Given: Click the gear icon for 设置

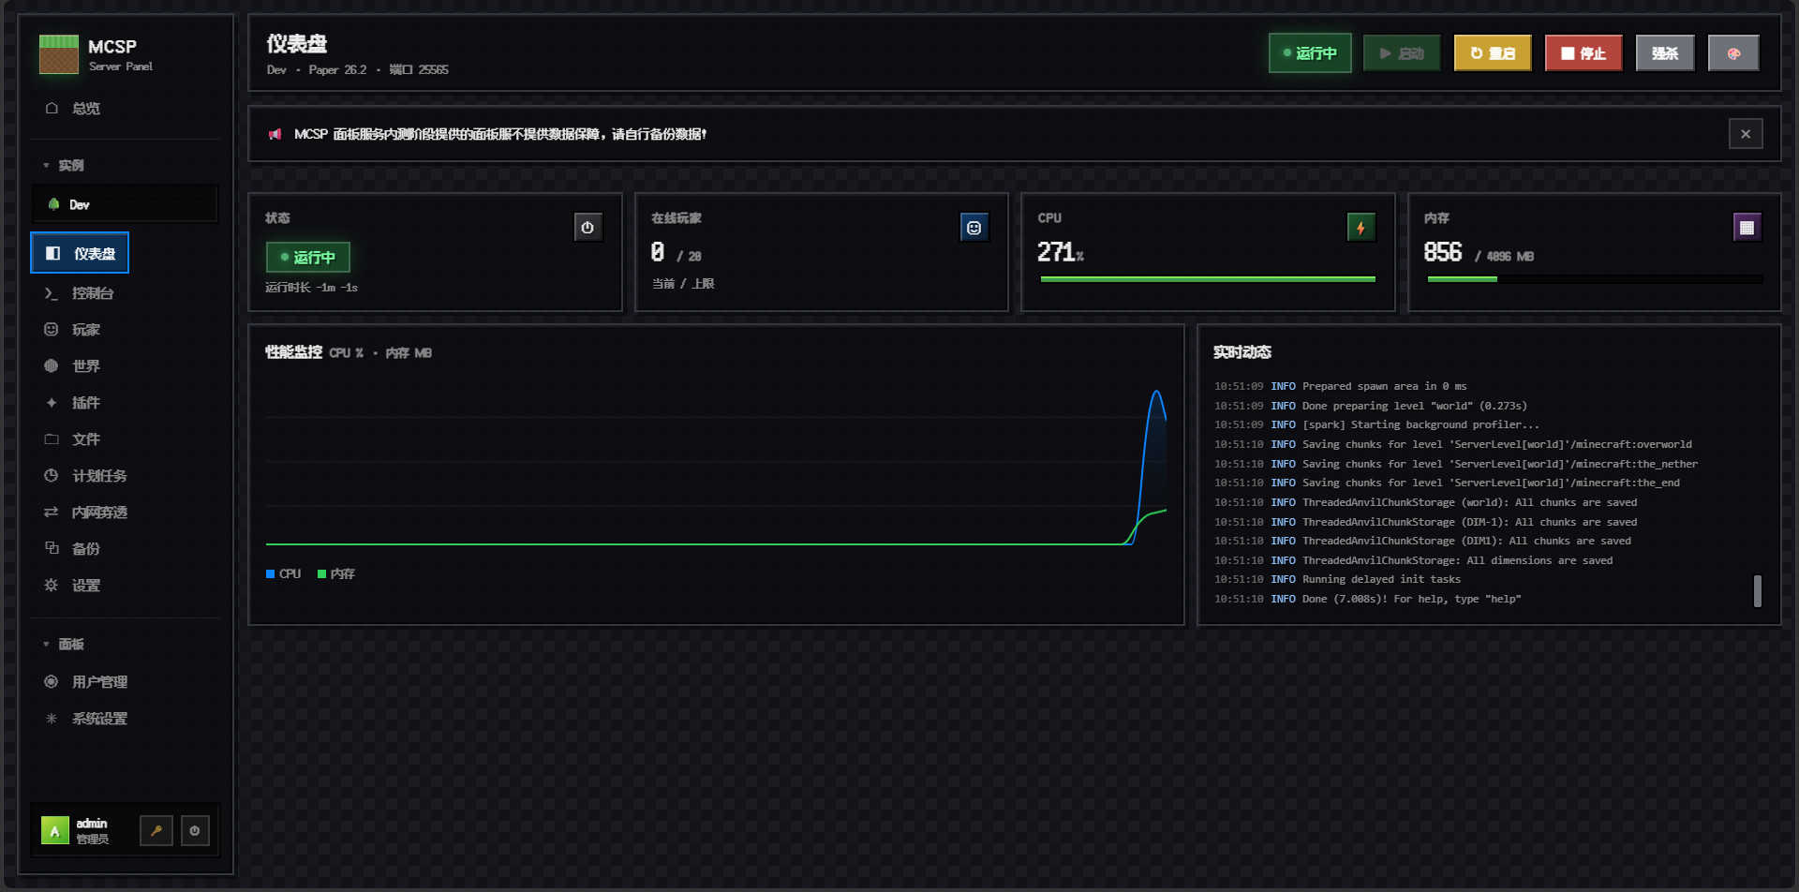Looking at the screenshot, I should pyautogui.click(x=52, y=586).
